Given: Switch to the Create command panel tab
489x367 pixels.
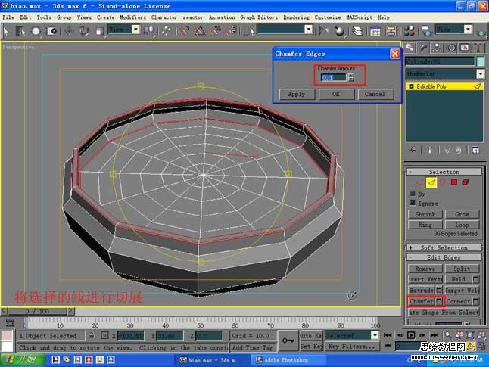Looking at the screenshot, I should (410, 48).
